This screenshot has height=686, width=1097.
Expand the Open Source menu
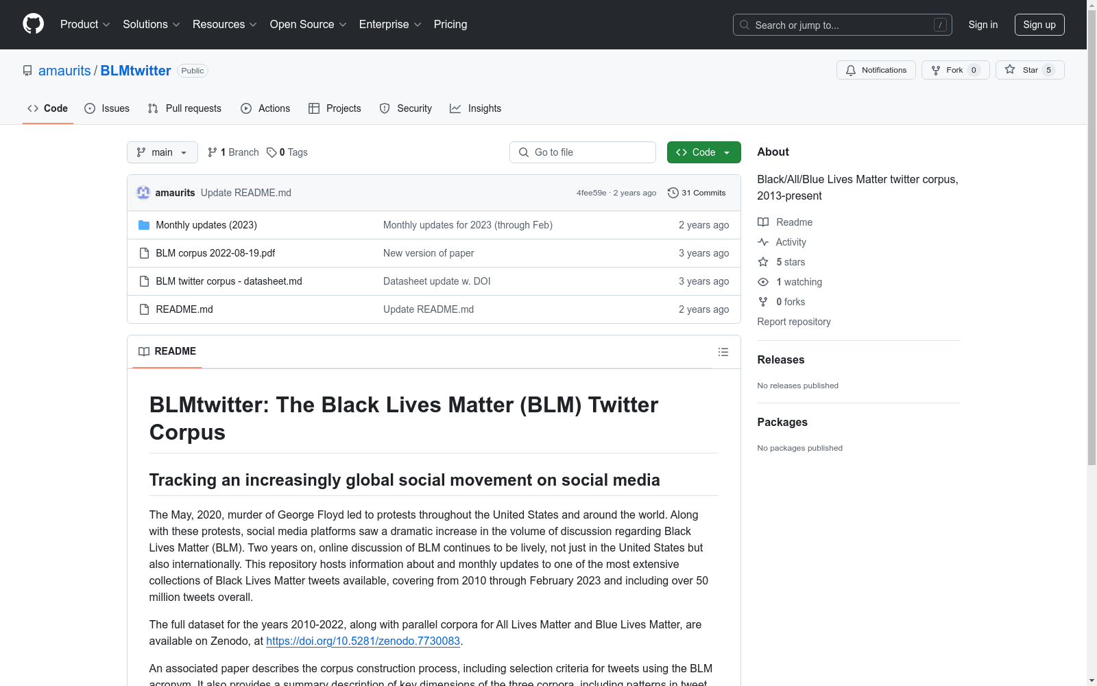click(x=309, y=25)
